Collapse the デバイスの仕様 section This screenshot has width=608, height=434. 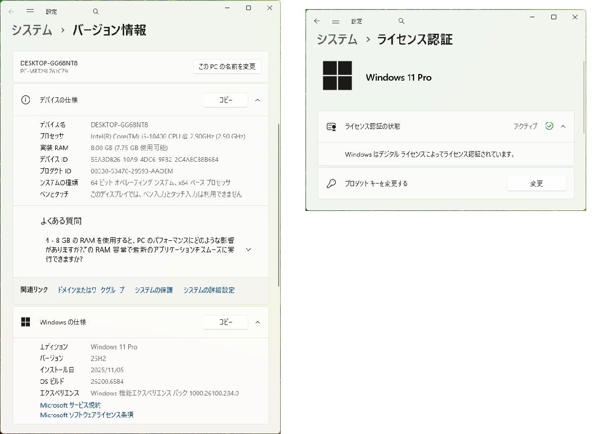coord(258,100)
